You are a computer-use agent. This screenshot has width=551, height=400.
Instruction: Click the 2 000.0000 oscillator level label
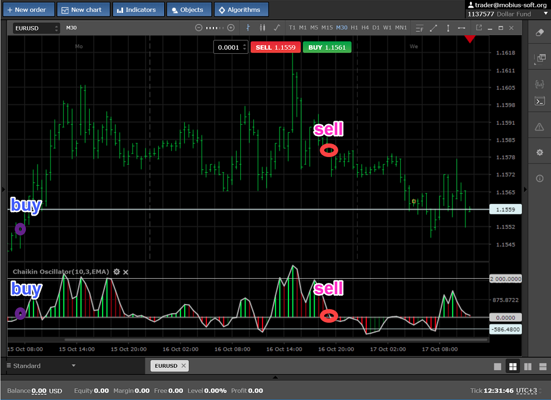click(x=505, y=279)
